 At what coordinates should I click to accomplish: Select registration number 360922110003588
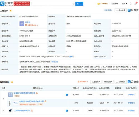[x=74, y=36]
